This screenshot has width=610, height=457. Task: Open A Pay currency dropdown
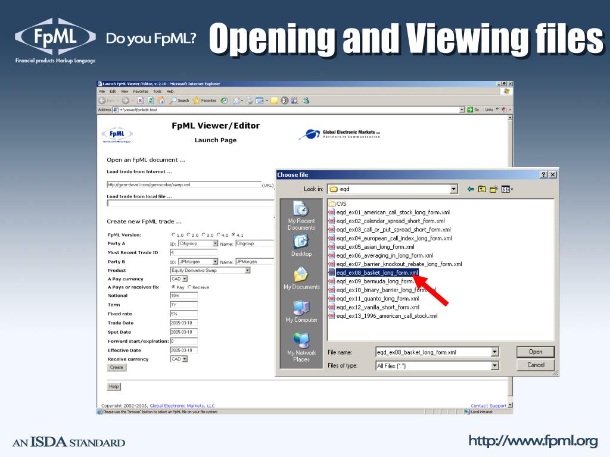click(185, 279)
